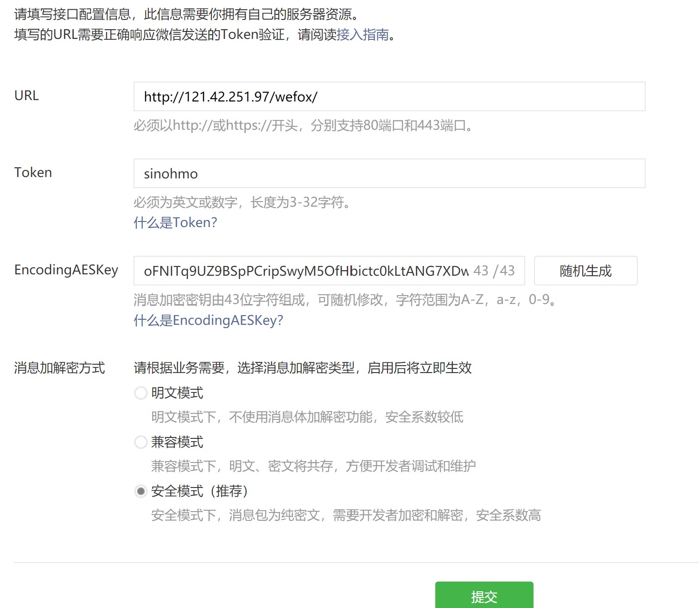The width and height of the screenshot is (699, 608).
Task: Click the EncodingAESKey input field
Action: (x=329, y=271)
